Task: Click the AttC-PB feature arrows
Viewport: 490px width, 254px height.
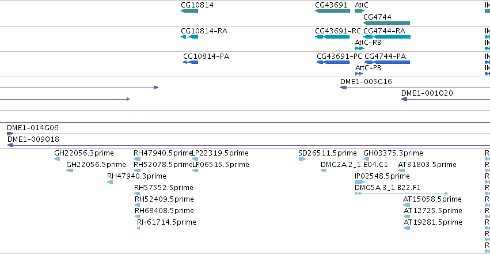Action: pos(359,74)
